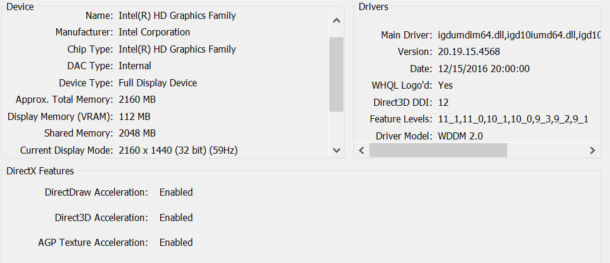This screenshot has width=610, height=263.
Task: Click the Current Display Mode value
Action: click(x=178, y=150)
